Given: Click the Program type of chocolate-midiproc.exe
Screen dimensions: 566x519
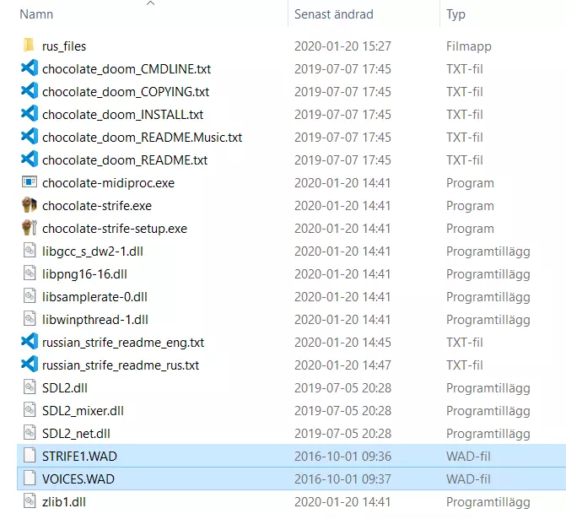Looking at the screenshot, I should point(470,183).
